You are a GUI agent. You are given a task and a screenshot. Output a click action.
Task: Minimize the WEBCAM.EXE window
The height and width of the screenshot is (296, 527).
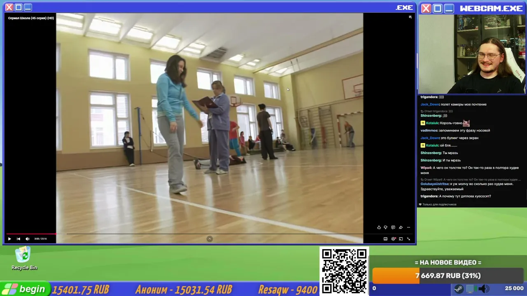[x=448, y=8]
